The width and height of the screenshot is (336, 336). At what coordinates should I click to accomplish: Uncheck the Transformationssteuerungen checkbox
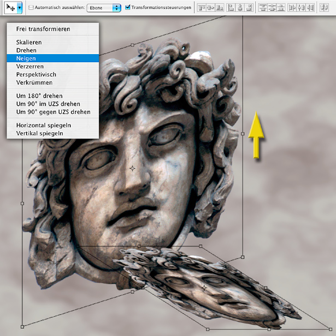pos(127,7)
